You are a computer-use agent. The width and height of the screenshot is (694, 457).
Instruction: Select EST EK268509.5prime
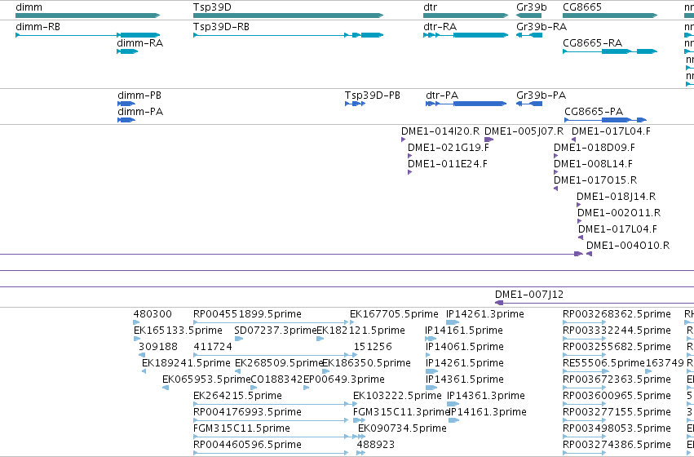tap(278, 363)
